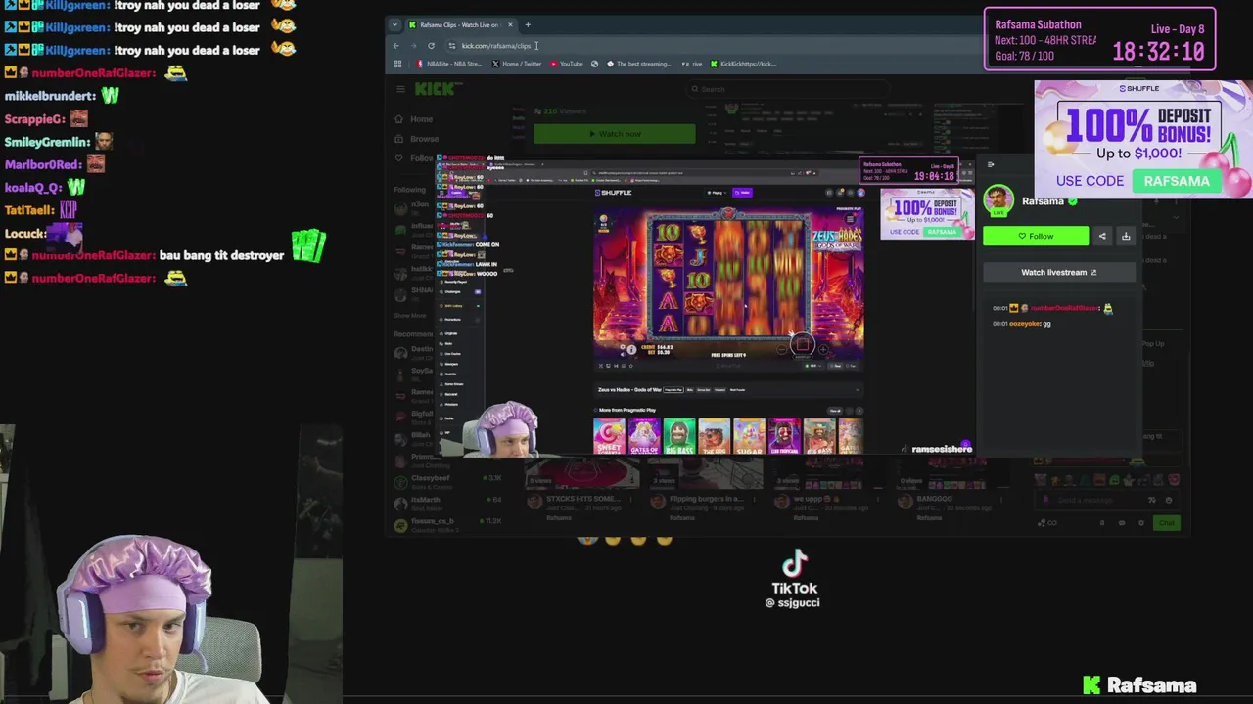Viewport: 1253px width, 704px height.
Task: Click Watch livestream button
Action: (x=1059, y=272)
